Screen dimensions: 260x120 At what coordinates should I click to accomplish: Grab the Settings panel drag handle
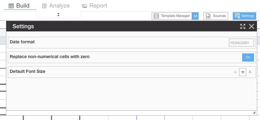coord(9,26)
